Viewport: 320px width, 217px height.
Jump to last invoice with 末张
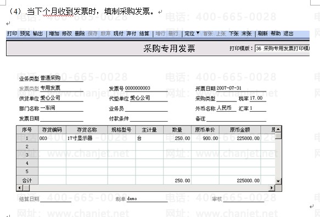(x=246, y=33)
